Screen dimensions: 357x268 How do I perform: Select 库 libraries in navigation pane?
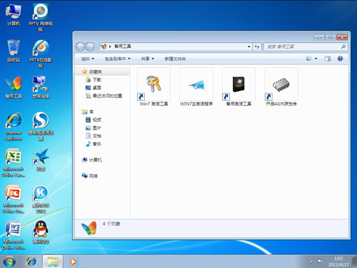(x=88, y=112)
